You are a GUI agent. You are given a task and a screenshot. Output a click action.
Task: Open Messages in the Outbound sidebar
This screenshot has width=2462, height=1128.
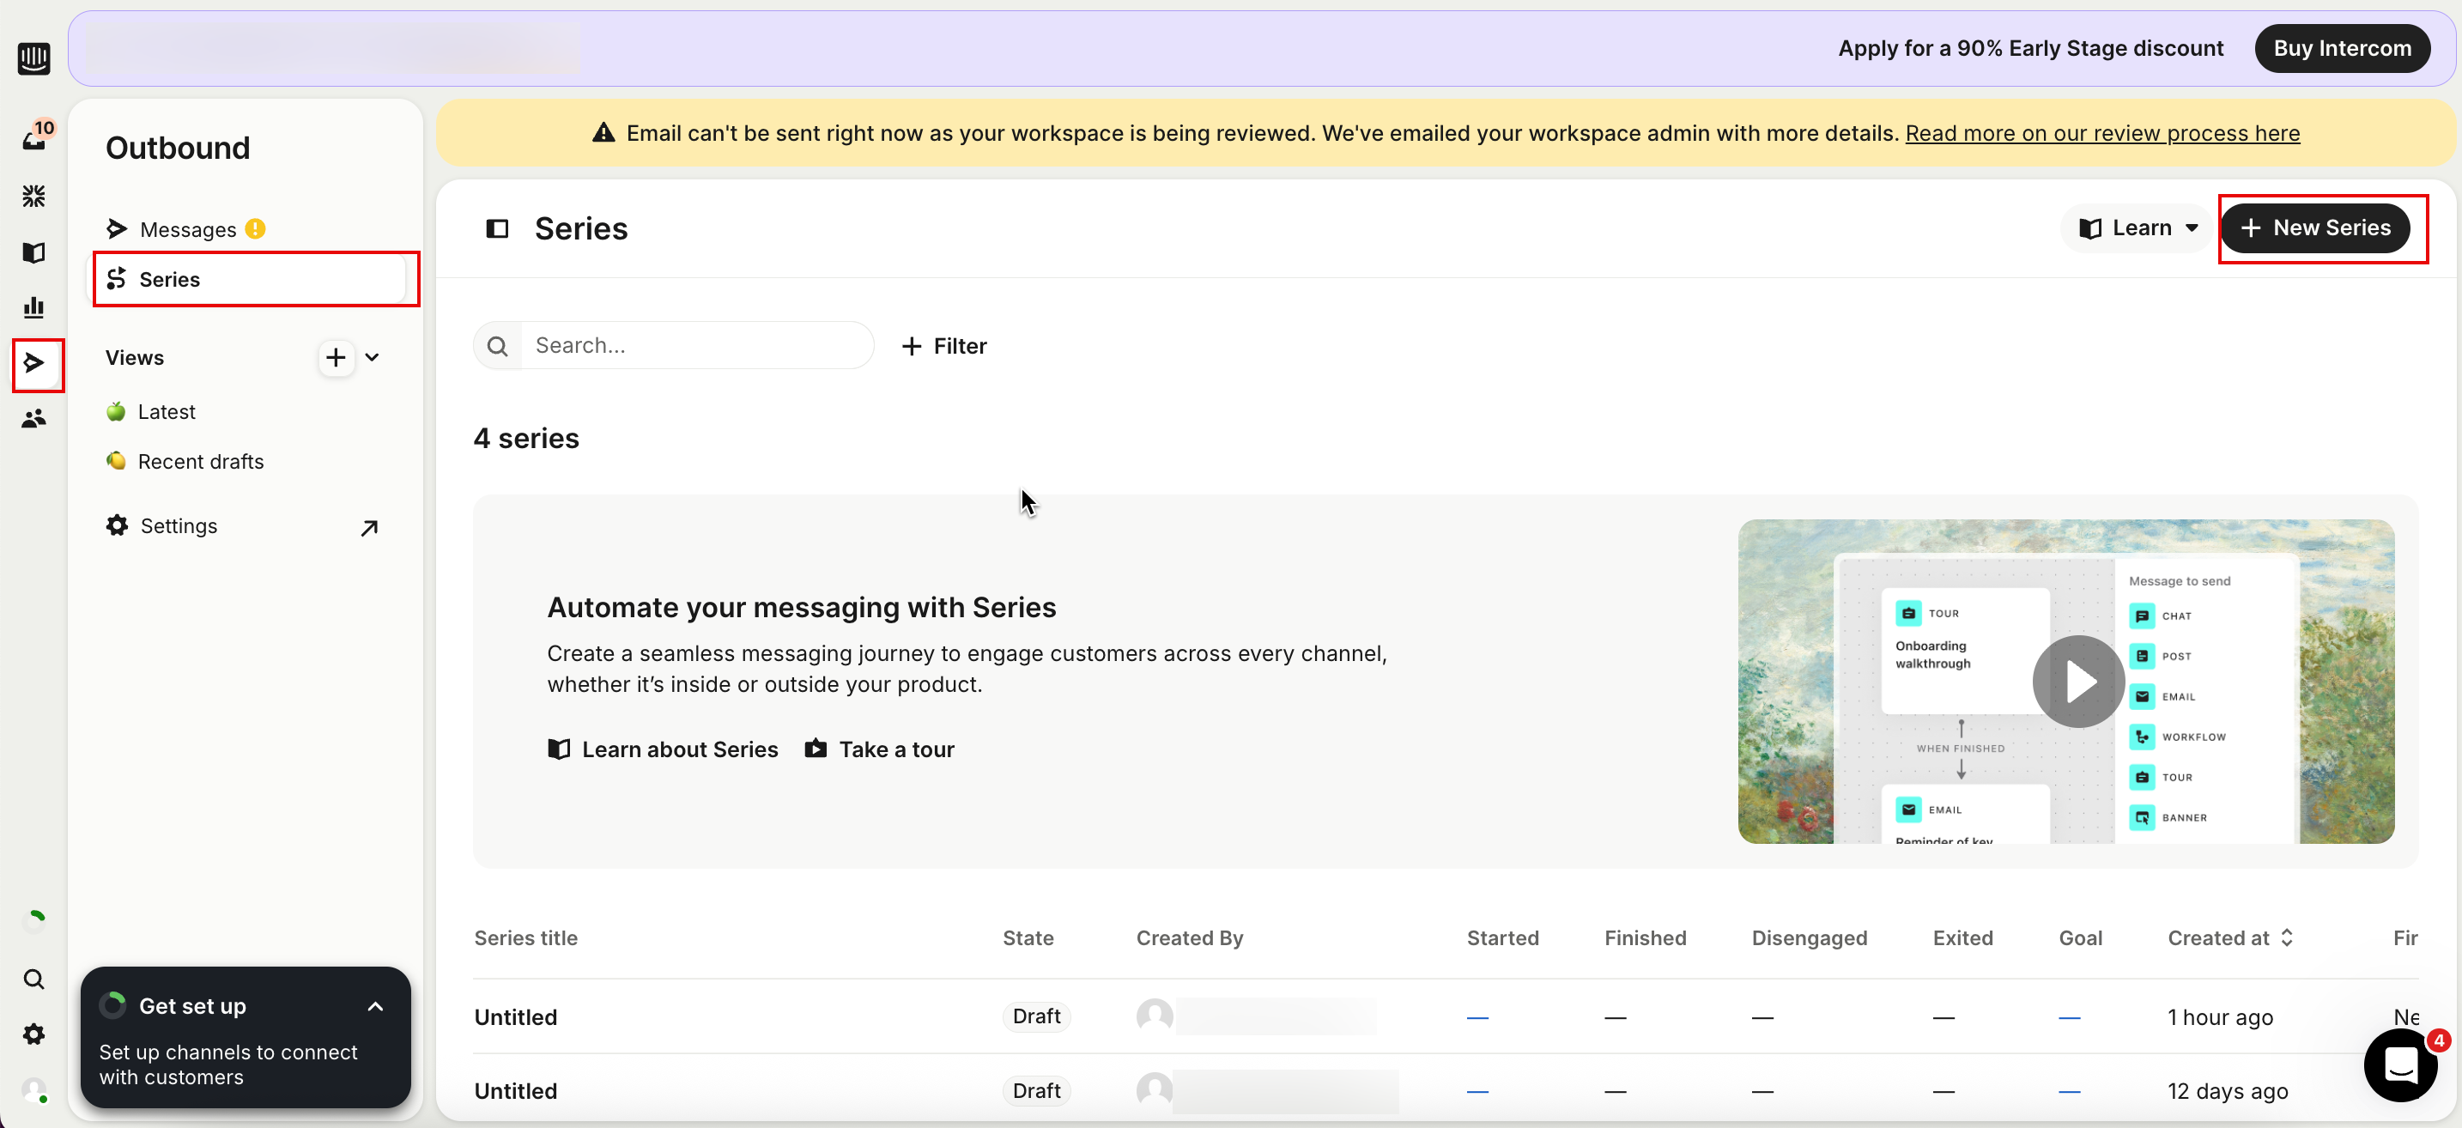(x=188, y=229)
